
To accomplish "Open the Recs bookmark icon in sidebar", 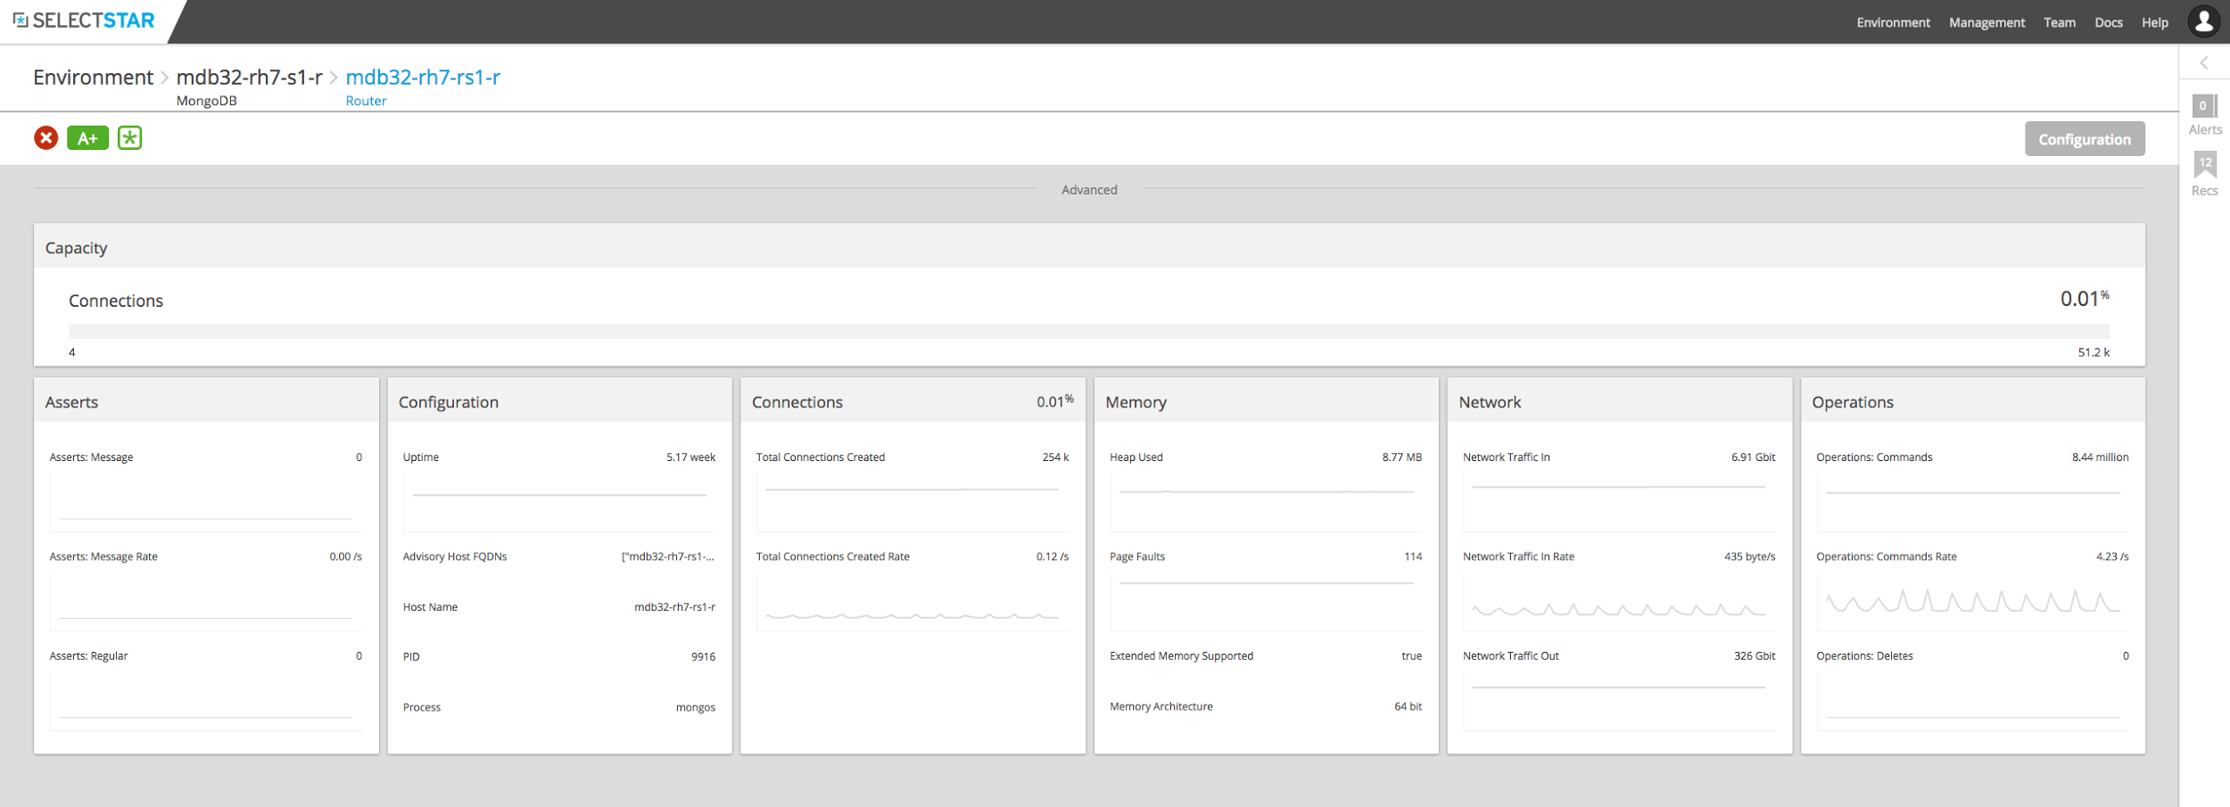I will point(2205,165).
